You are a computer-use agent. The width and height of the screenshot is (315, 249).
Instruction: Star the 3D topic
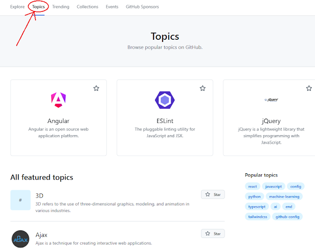pyautogui.click(x=213, y=194)
